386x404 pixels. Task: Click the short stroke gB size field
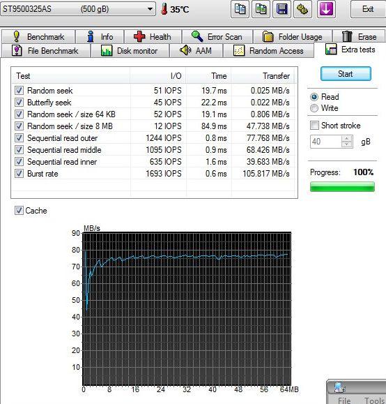(x=325, y=142)
